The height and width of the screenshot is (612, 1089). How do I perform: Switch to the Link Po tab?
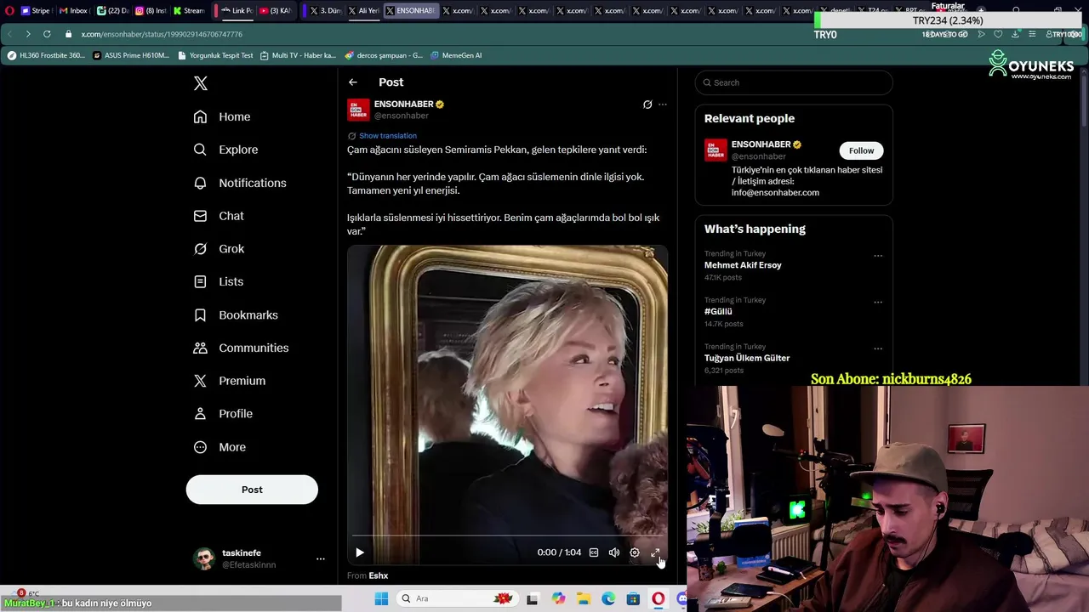[x=237, y=11]
